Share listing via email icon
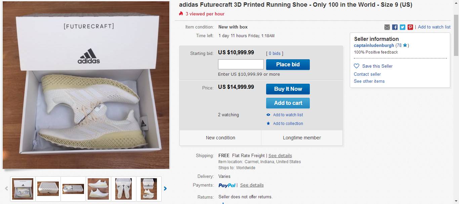Image resolution: width=459 pixels, height=204 pixels. click(x=387, y=27)
